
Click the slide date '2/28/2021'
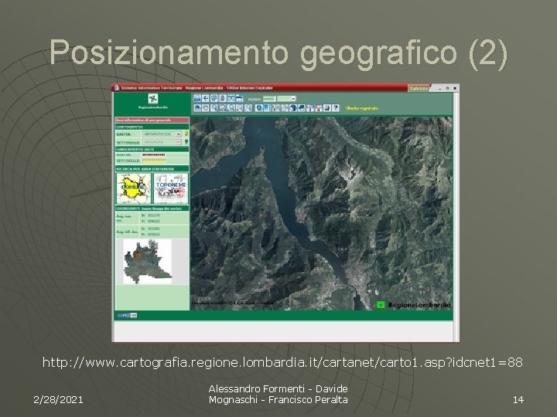(x=58, y=400)
